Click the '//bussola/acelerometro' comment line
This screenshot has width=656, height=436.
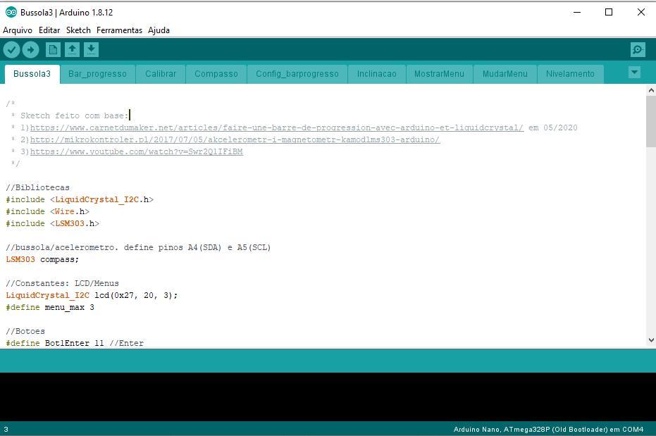(x=138, y=247)
